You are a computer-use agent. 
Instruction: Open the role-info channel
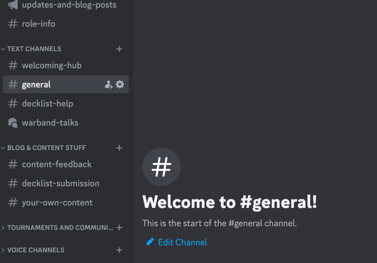click(38, 24)
